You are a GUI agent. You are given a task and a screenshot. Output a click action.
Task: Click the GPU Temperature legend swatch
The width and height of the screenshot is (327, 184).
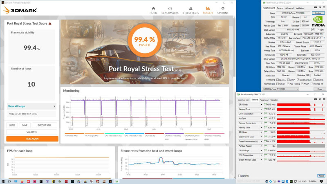[x=134, y=133]
